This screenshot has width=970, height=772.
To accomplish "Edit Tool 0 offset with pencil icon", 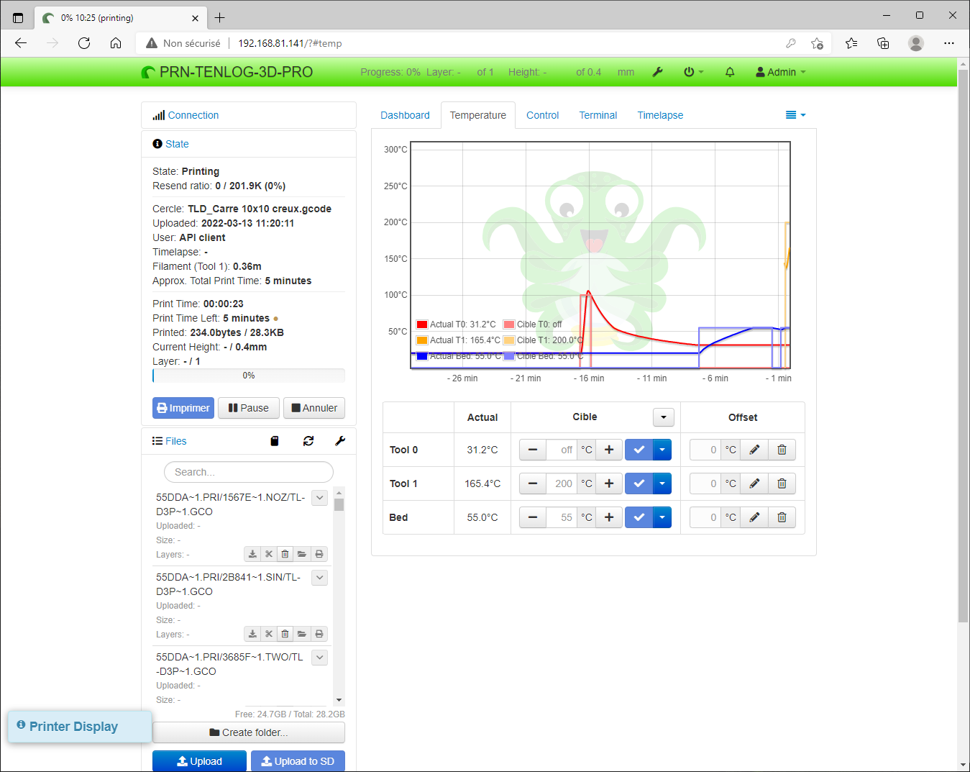I will tap(754, 450).
